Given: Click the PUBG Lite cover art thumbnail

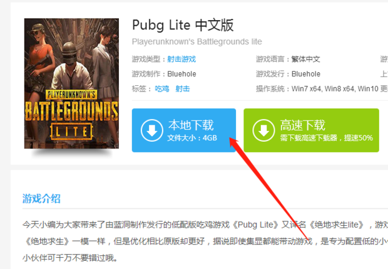Looking at the screenshot, I should (x=71, y=83).
